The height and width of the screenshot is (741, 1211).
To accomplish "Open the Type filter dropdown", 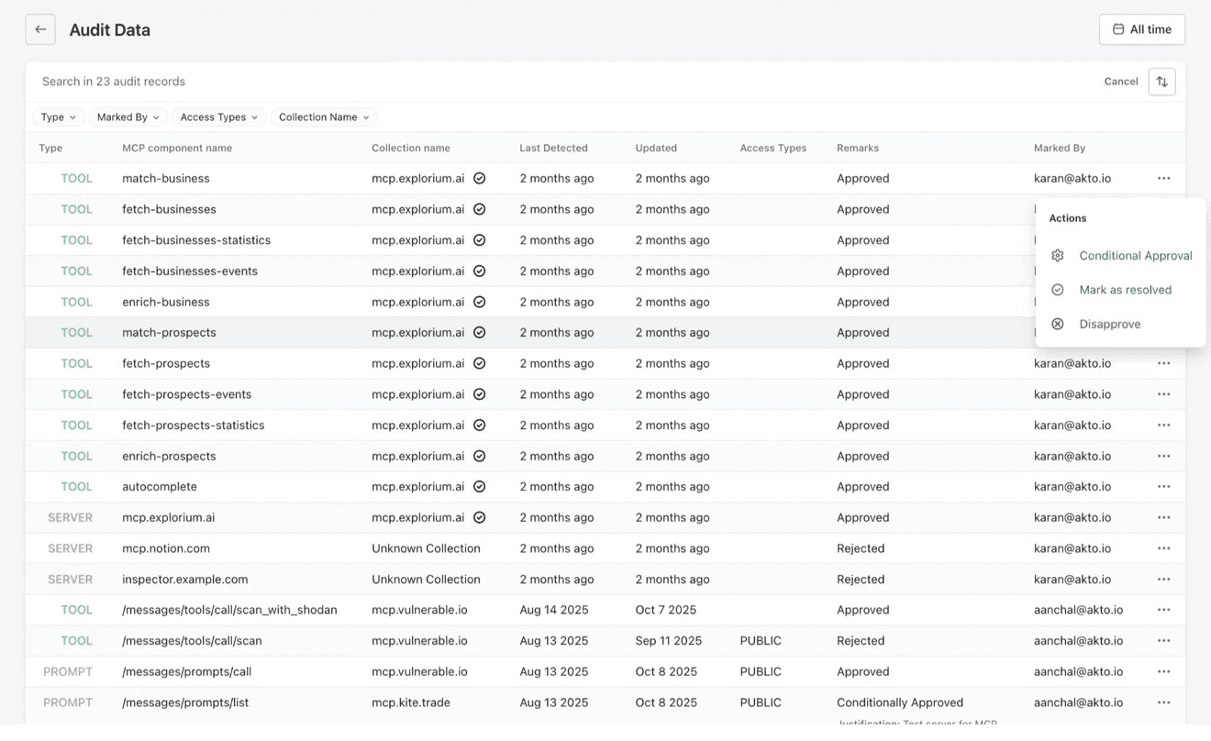I will [59, 117].
